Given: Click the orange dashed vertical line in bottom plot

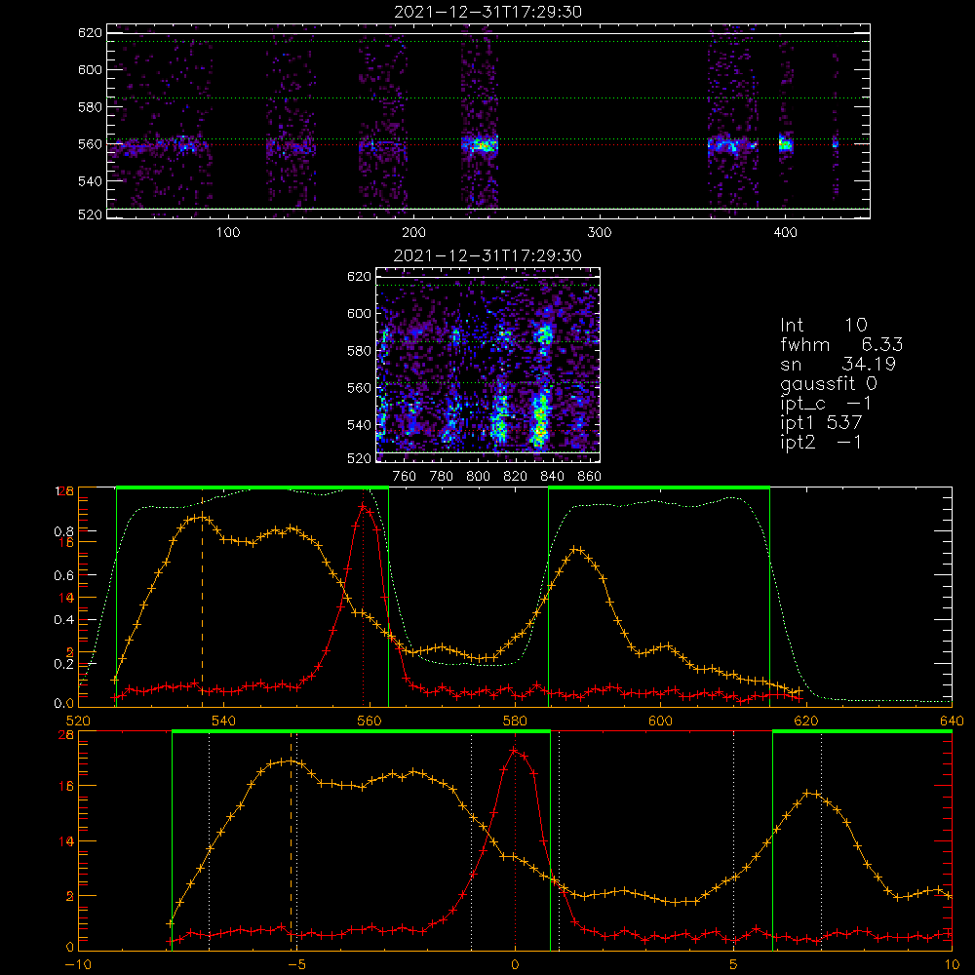Looking at the screenshot, I should [x=291, y=842].
